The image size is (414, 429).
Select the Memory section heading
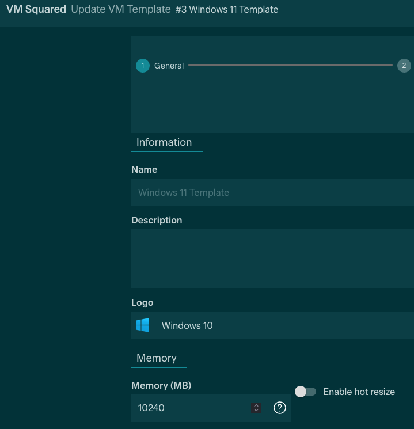click(157, 358)
